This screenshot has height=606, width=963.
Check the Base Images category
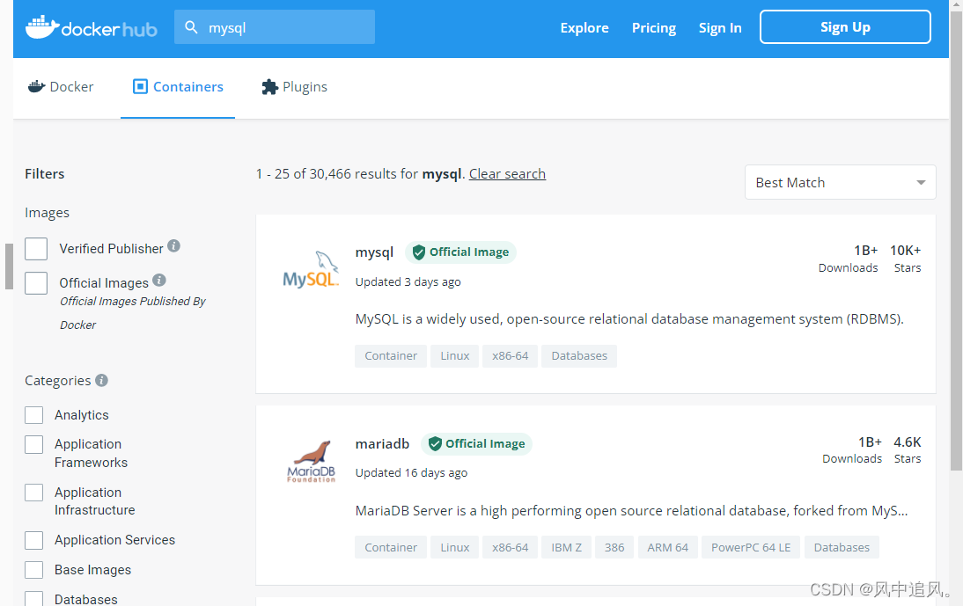tap(33, 570)
